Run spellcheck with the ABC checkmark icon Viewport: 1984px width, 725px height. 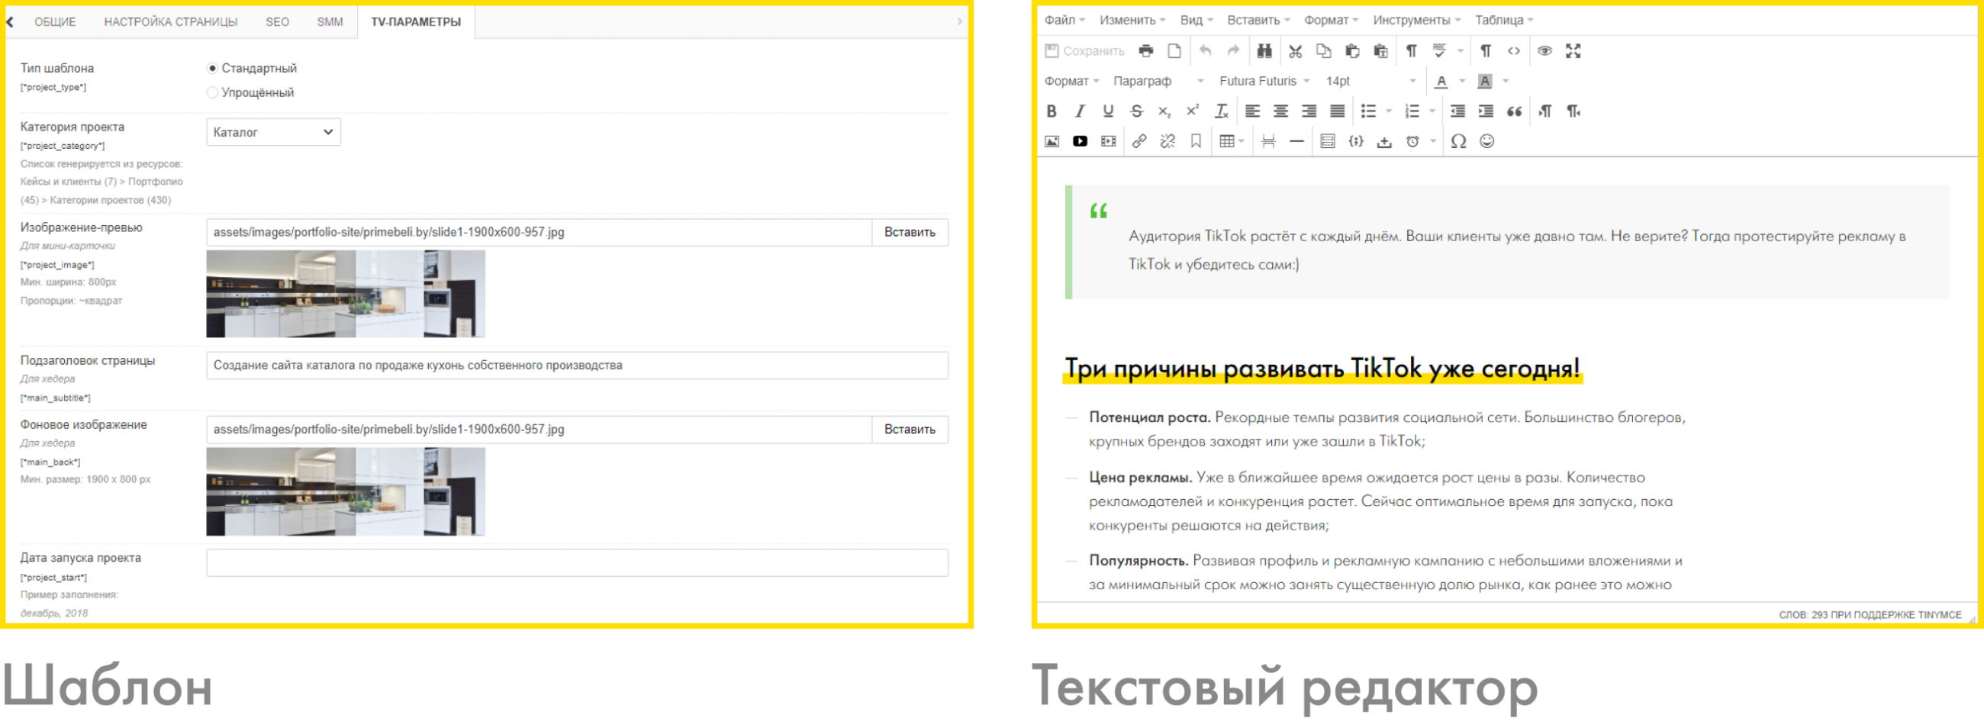tap(1438, 51)
